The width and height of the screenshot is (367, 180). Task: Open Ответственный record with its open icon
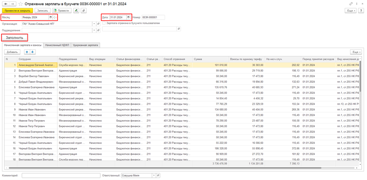[x=158, y=175]
